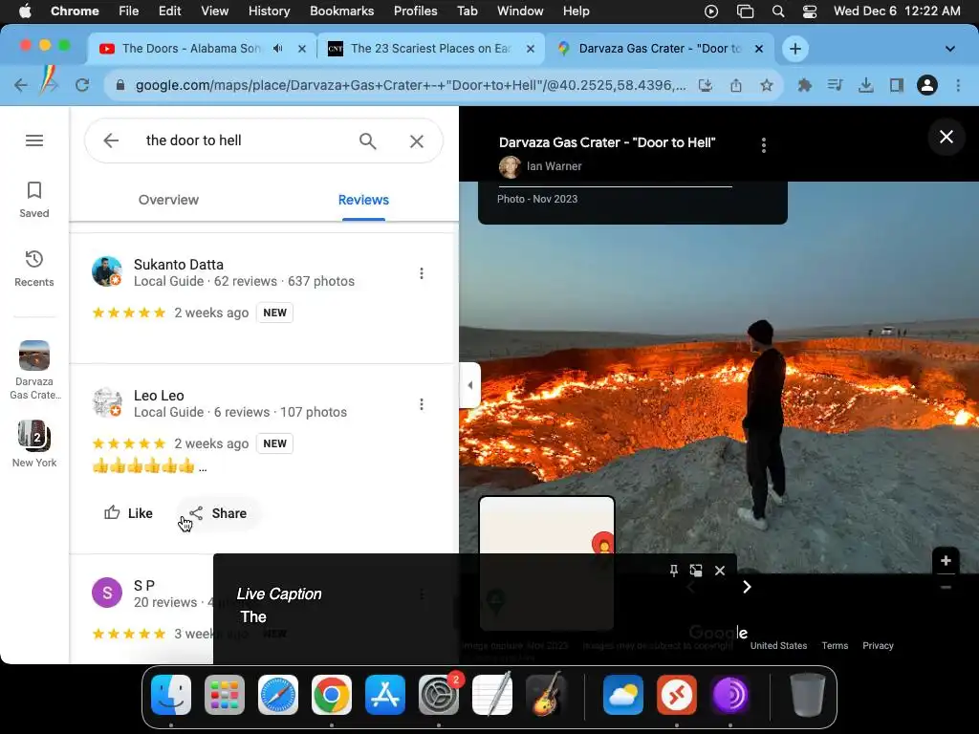This screenshot has width=979, height=734.
Task: Go back in Chrome history
Action: click(21, 85)
